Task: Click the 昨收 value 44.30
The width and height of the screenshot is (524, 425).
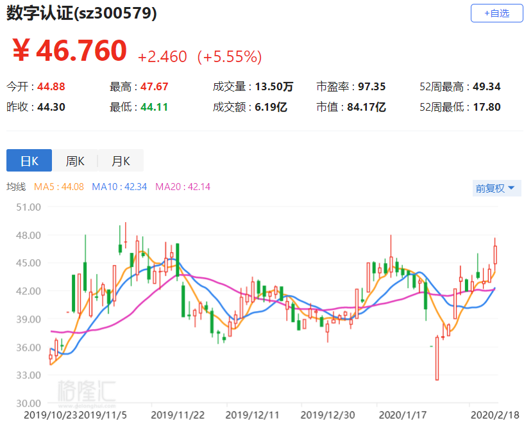Action: 51,107
